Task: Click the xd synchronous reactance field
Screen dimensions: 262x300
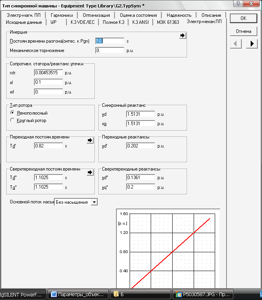Action: (x=141, y=114)
